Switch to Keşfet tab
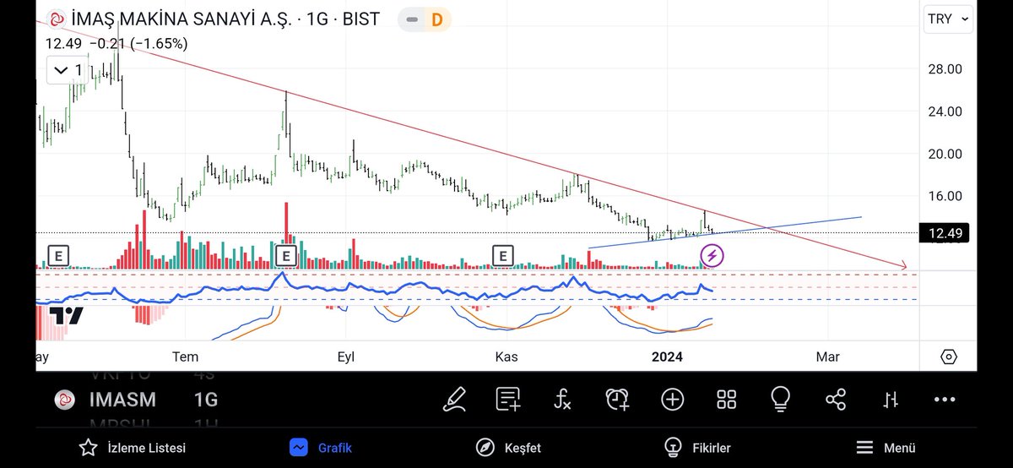This screenshot has width=1013, height=468. coord(508,448)
